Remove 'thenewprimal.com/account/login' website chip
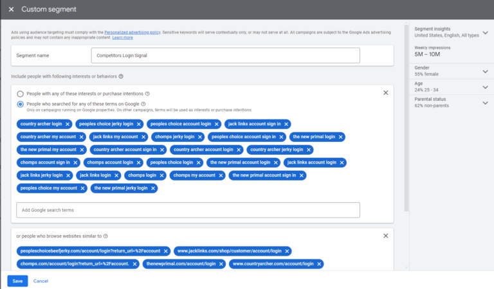This screenshot has height=289, width=494. pyautogui.click(x=221, y=264)
